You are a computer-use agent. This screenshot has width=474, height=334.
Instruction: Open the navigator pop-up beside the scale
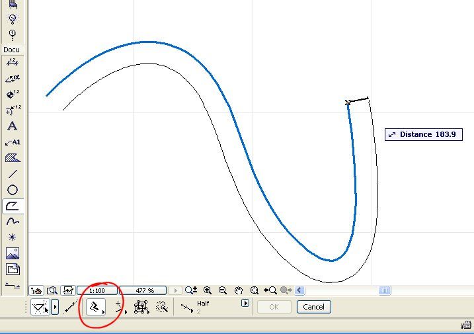(37, 291)
